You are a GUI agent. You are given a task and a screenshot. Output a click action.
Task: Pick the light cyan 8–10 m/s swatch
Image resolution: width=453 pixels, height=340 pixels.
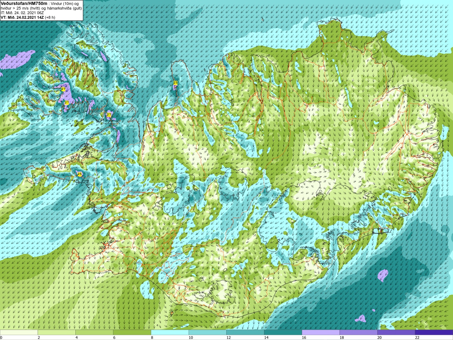170,332
